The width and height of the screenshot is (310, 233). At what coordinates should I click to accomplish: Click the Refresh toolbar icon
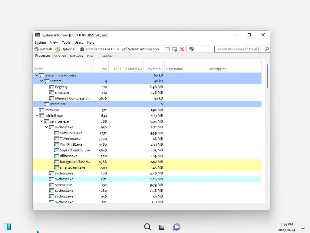[x=37, y=49]
